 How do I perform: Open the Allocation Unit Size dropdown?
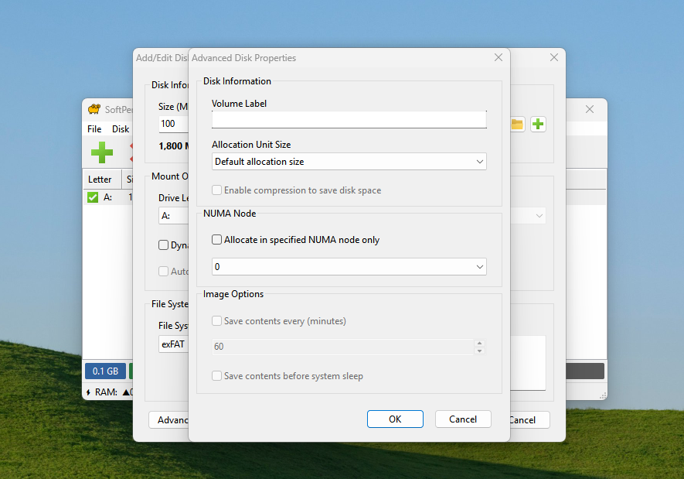349,162
